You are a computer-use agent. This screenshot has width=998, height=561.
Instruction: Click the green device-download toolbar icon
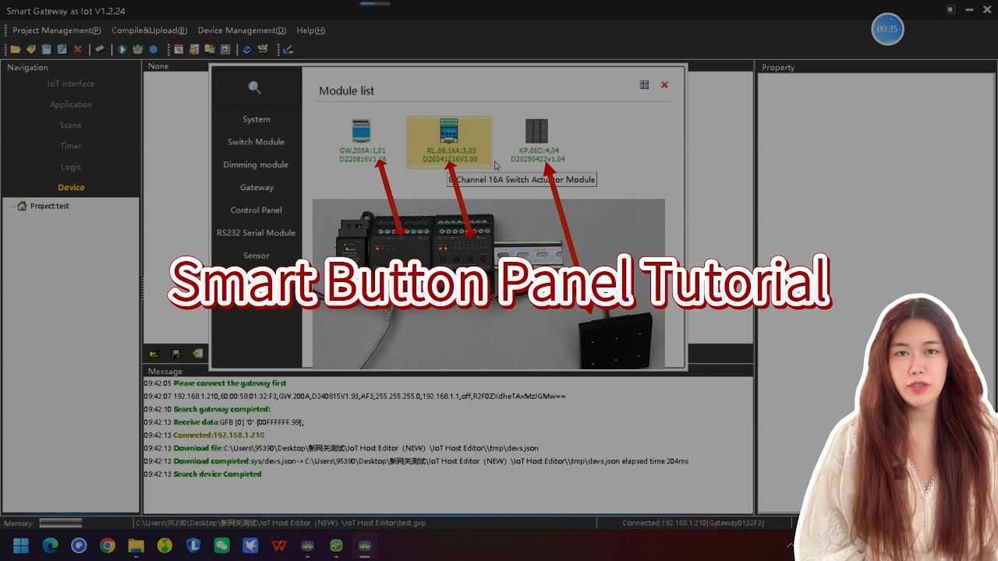pos(263,49)
